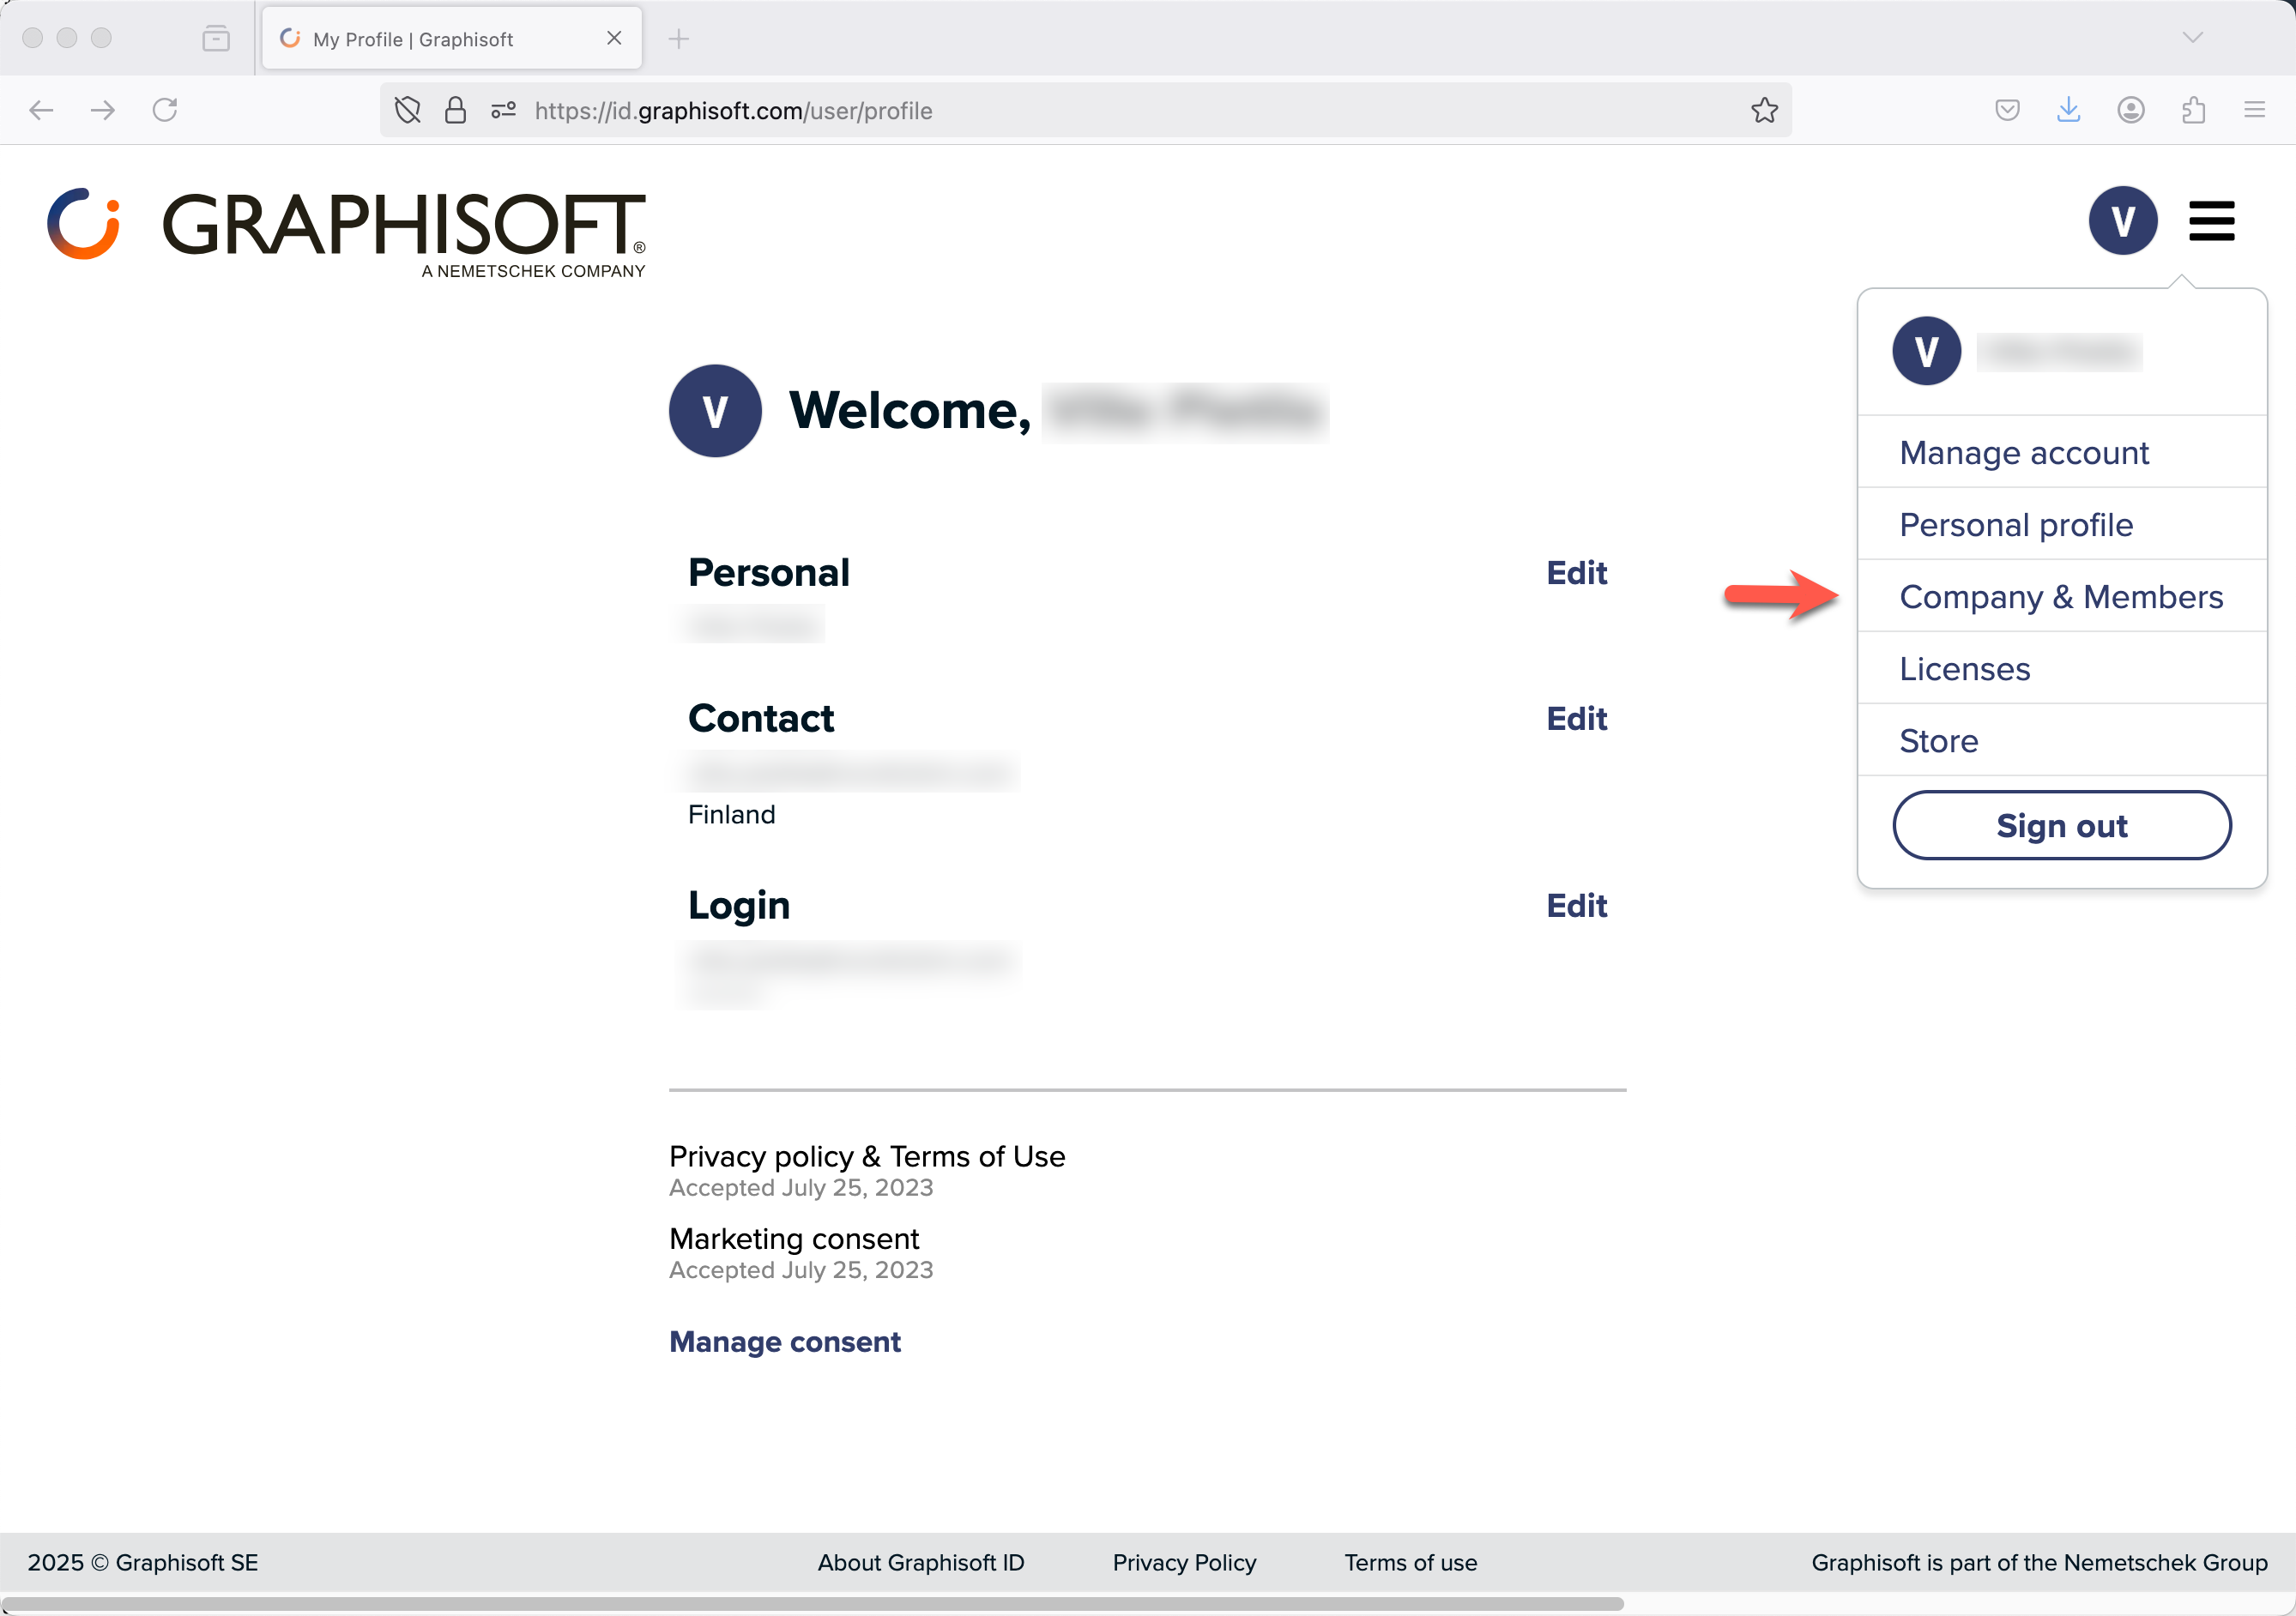2296x1616 pixels.
Task: Open the Firefox View icon
Action: point(216,39)
